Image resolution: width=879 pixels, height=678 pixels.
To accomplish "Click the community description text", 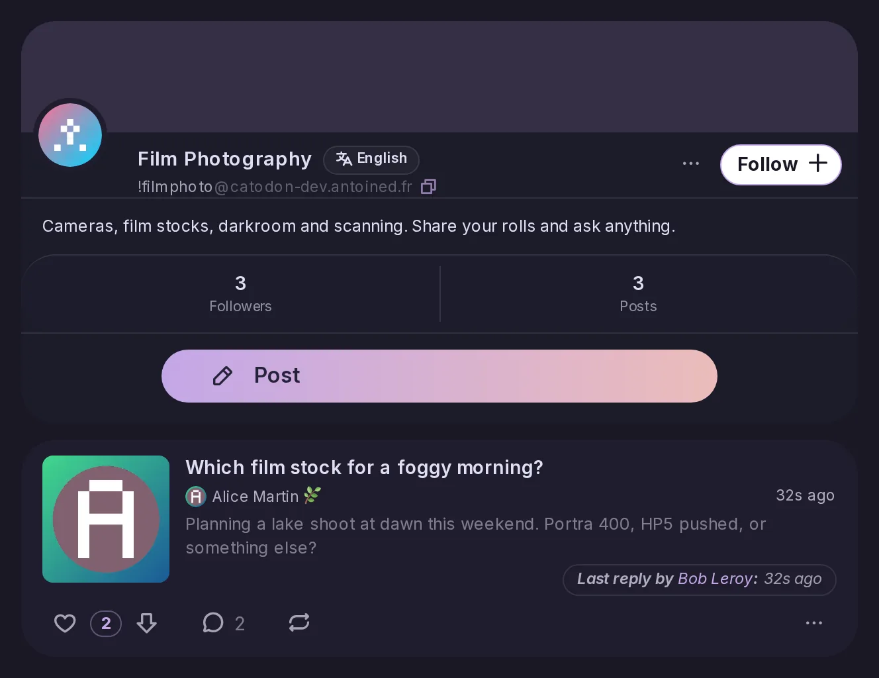I will [x=359, y=226].
